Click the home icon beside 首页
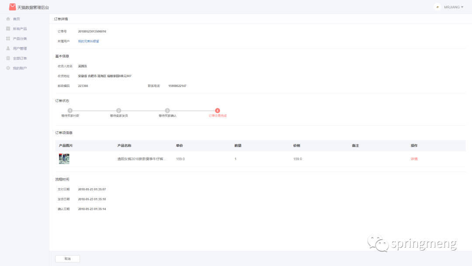Image resolution: width=472 pixels, height=266 pixels. click(x=8, y=19)
